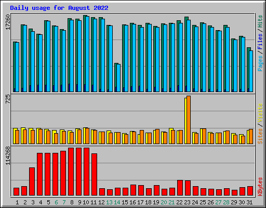Click the 'Visits' legend label
The height and width of the screenshot is (208, 266).
(x=260, y=113)
